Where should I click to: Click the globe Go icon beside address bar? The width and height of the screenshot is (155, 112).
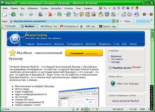point(117,21)
